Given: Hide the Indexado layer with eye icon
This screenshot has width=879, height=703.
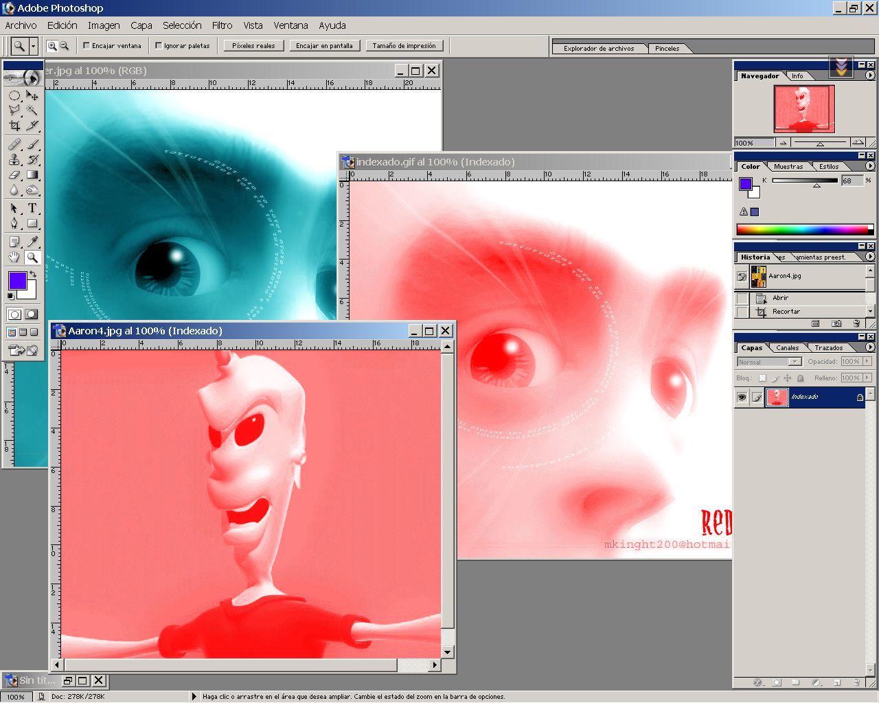Looking at the screenshot, I should 742,397.
